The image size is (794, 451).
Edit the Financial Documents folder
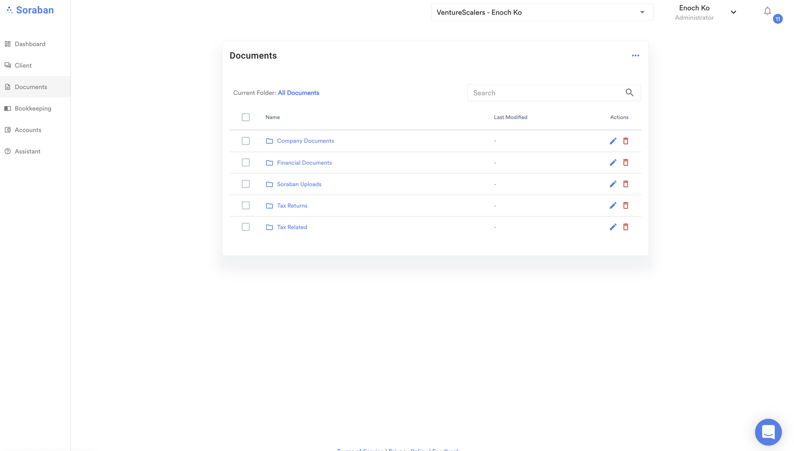coord(613,163)
